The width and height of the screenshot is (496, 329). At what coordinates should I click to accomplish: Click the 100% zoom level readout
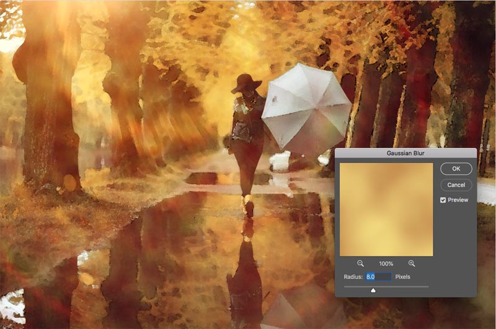(386, 263)
